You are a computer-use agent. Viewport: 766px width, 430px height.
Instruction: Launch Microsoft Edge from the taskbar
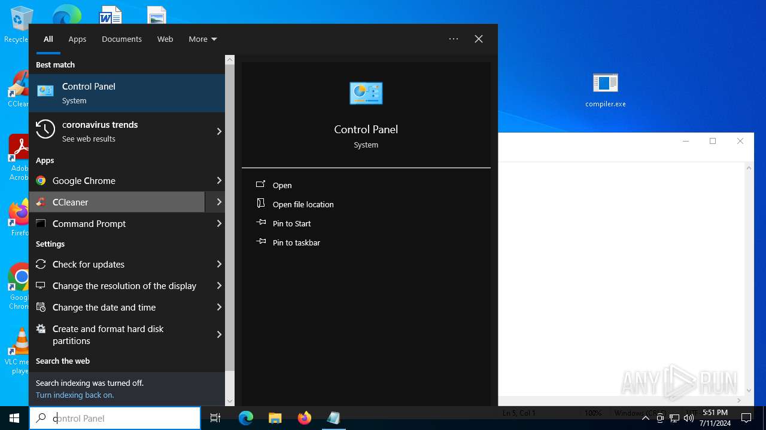click(246, 418)
